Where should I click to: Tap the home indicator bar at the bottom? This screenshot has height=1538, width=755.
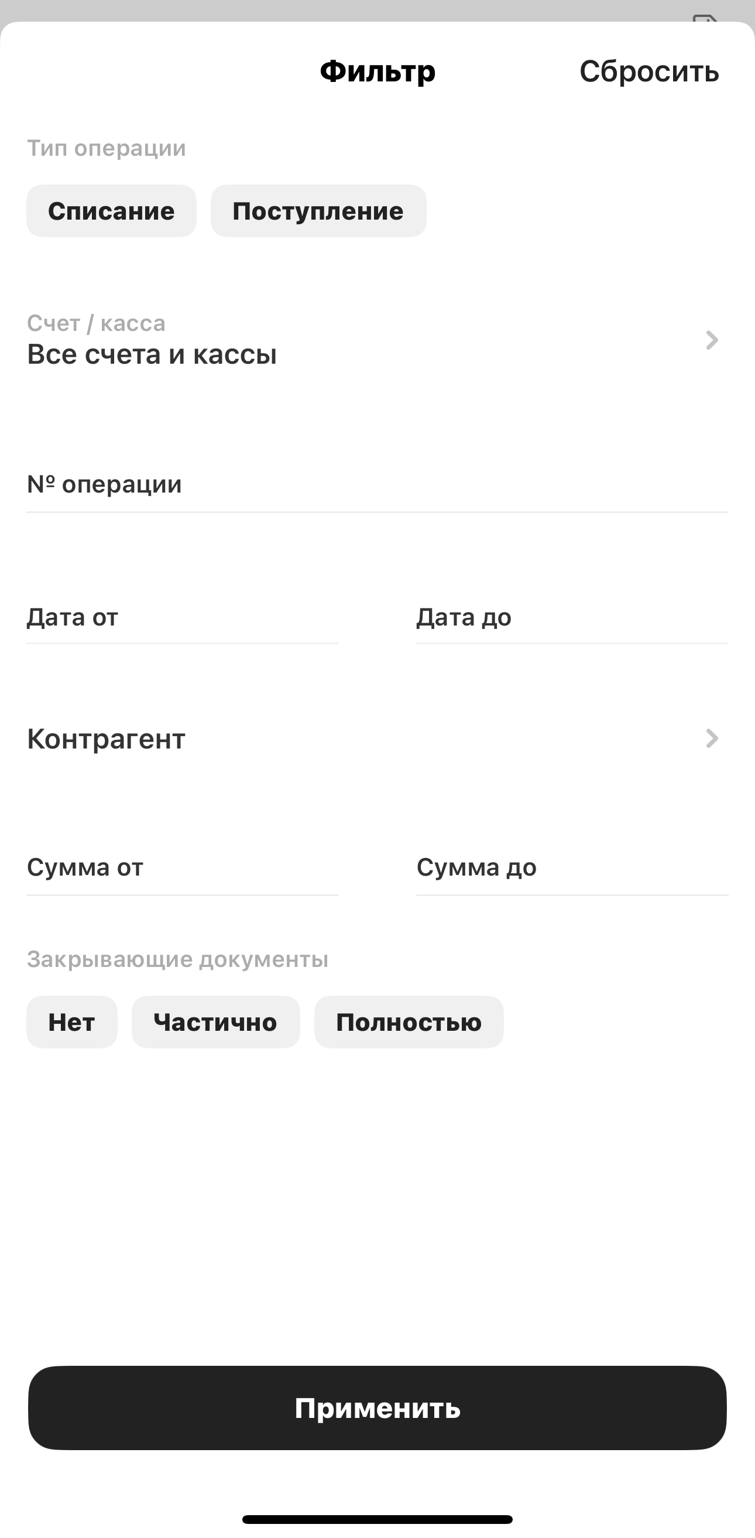[377, 1519]
